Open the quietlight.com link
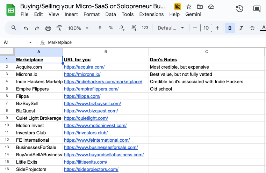Image resolution: width=266 pixels, height=173 pixels. (86, 118)
